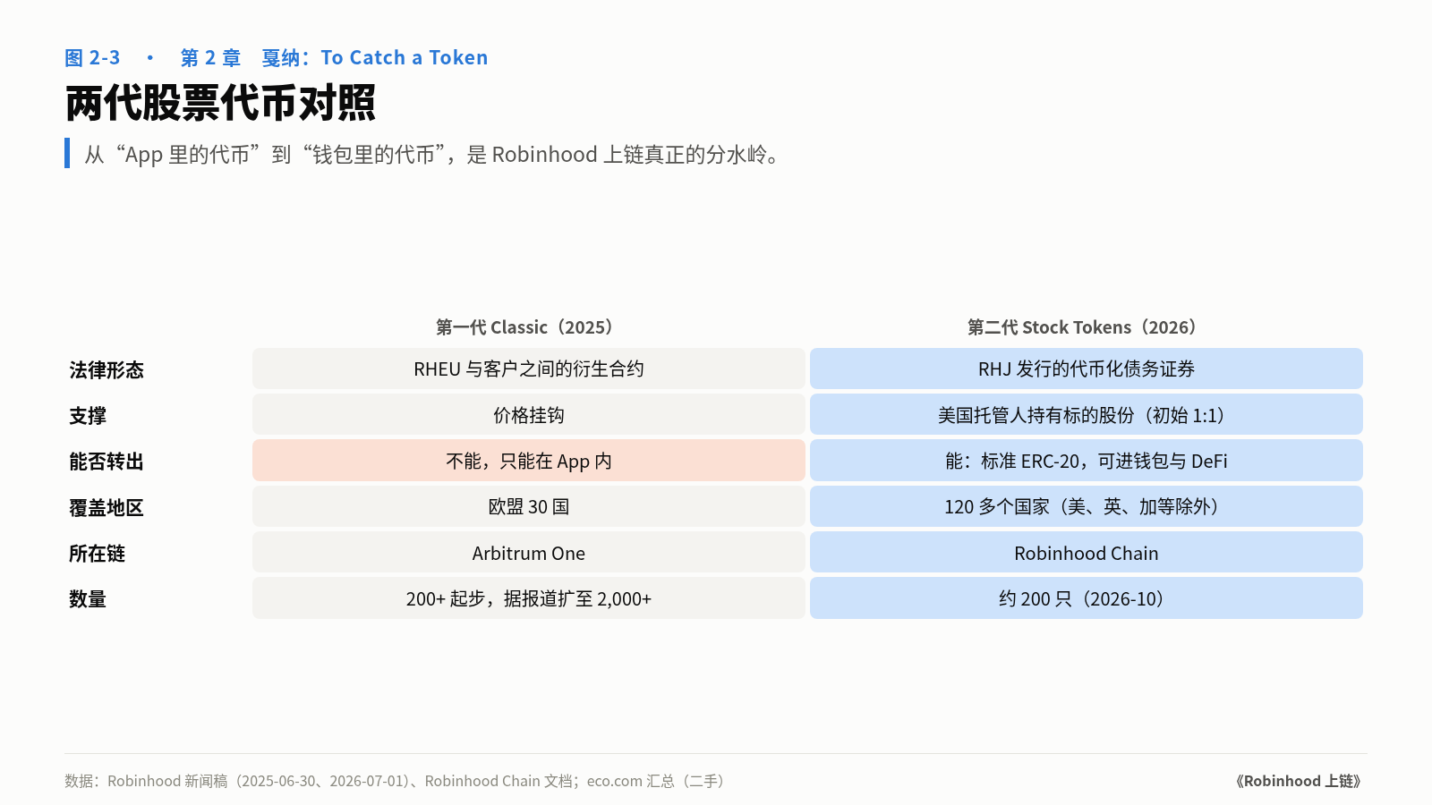Click cell 120 多个国家（美、英、加等除外）
The height and width of the screenshot is (805, 1432).
pyautogui.click(x=1087, y=506)
